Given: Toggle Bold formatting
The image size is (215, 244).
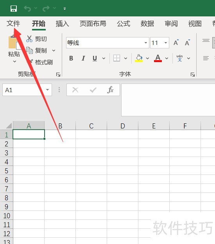Looking at the screenshot, I should [x=71, y=58].
